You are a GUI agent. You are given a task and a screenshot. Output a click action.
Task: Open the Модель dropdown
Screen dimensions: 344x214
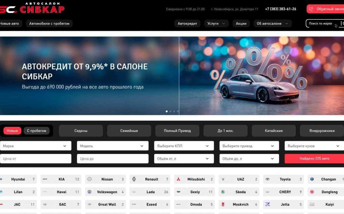[x=113, y=146]
